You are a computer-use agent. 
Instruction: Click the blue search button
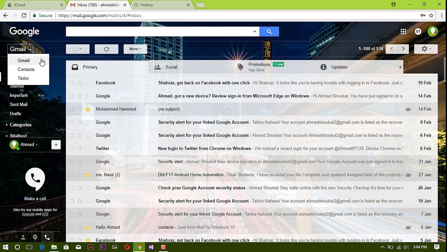click(269, 31)
